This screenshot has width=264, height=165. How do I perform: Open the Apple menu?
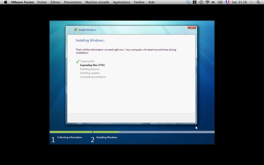pos(6,2)
